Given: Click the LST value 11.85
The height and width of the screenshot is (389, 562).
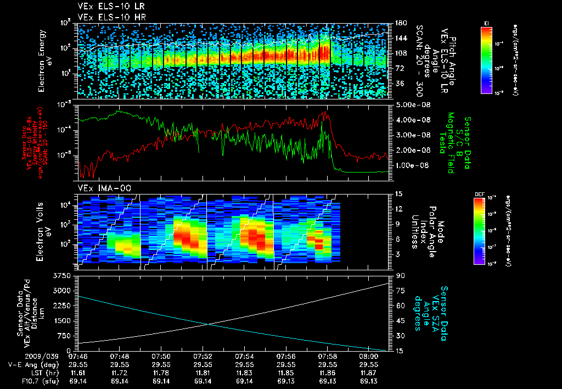Looking at the screenshot, I should click(286, 373).
